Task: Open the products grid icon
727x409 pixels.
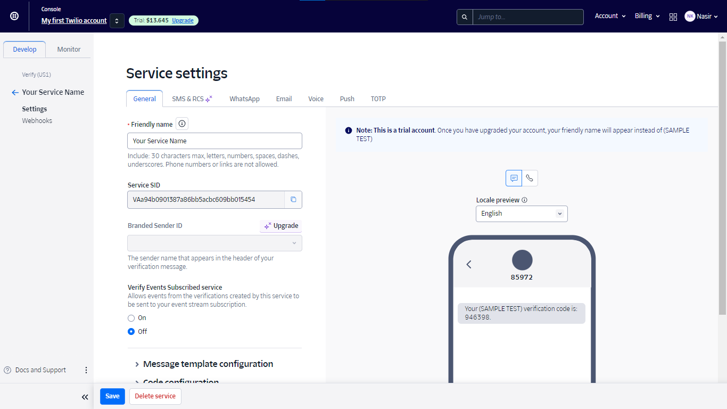Action: (673, 17)
